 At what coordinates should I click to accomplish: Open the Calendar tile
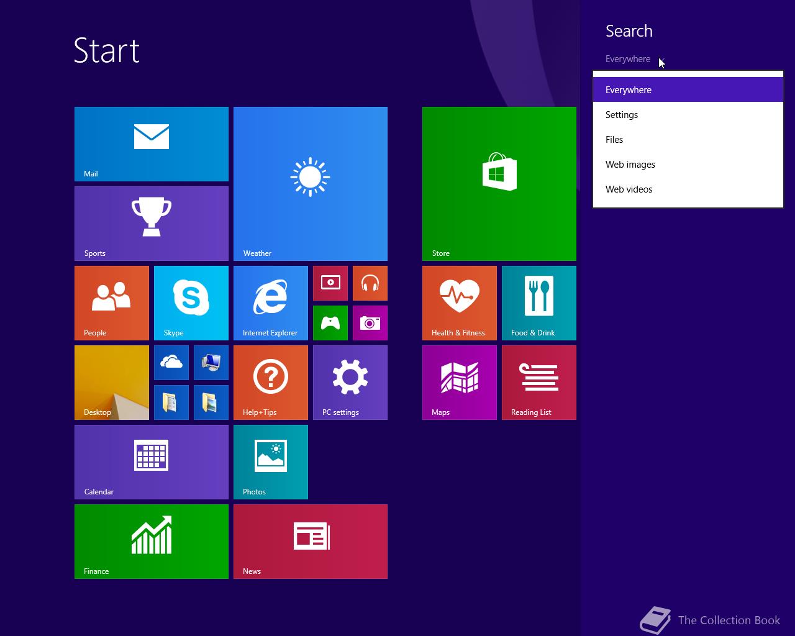coord(152,462)
